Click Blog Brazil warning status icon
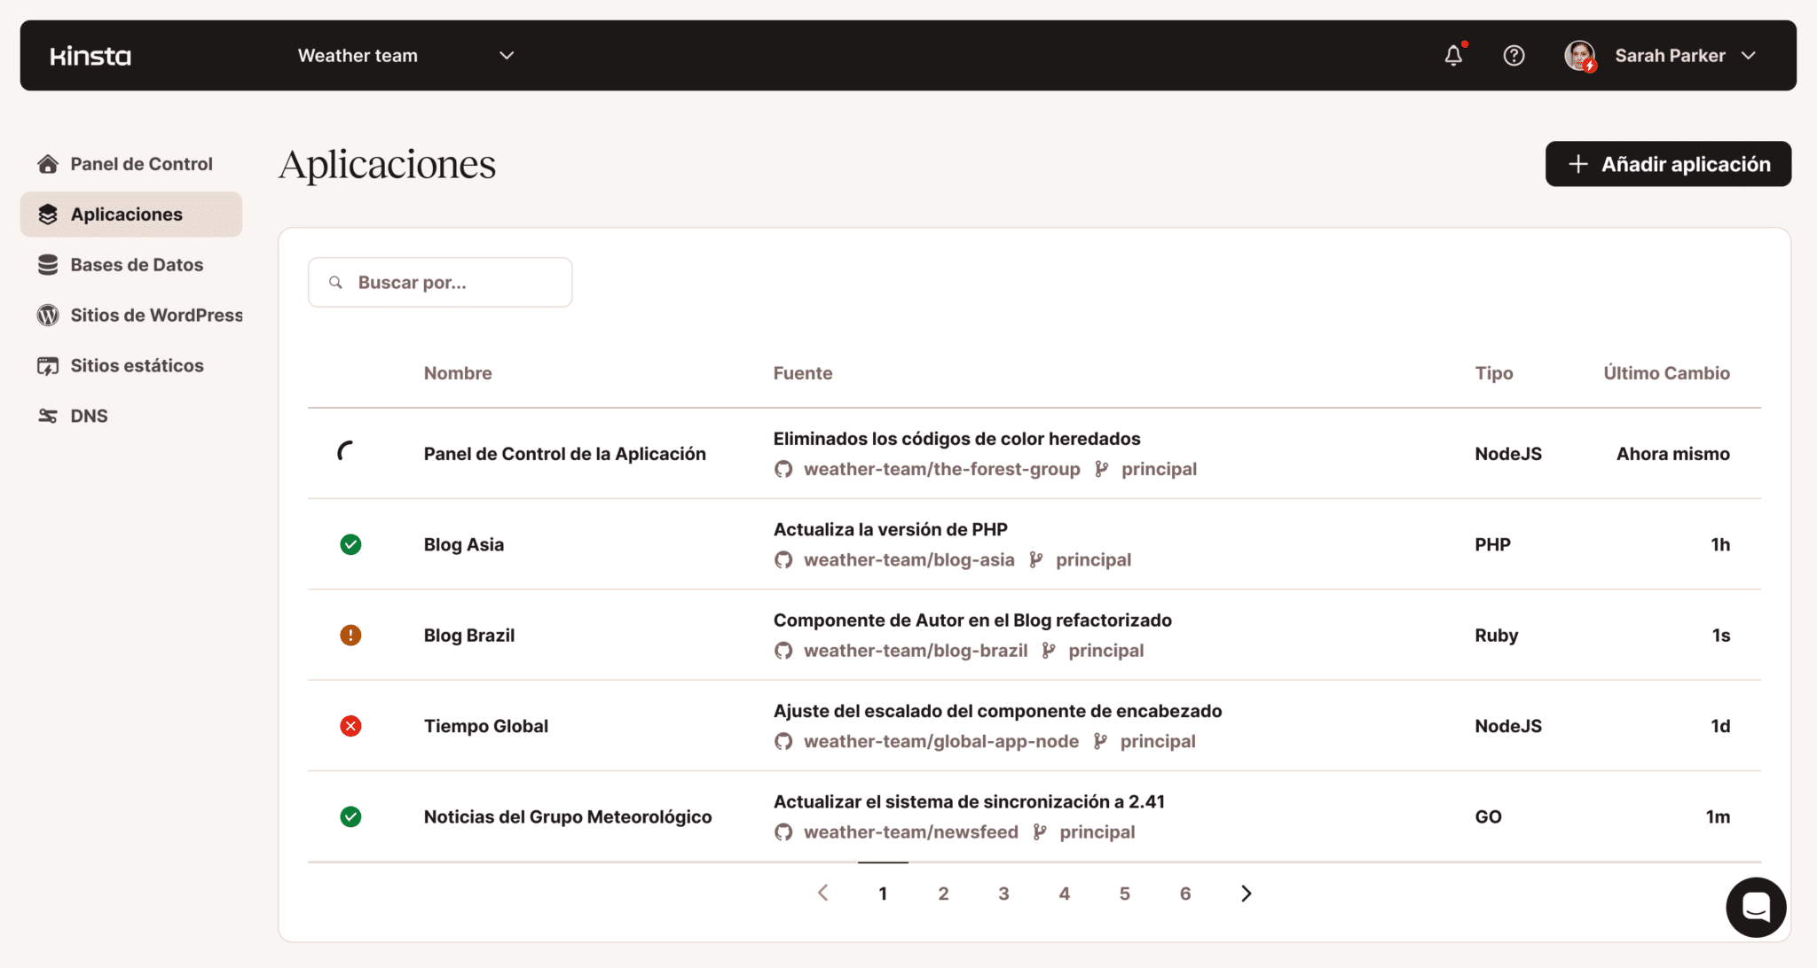Image resolution: width=1817 pixels, height=968 pixels. click(350, 635)
